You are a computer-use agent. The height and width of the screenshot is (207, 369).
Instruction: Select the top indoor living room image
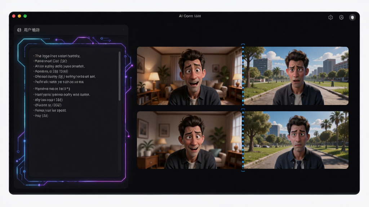190,76
